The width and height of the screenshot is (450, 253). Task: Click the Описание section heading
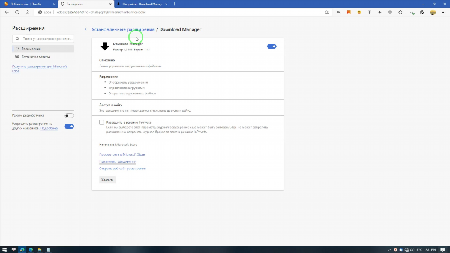pyautogui.click(x=107, y=60)
